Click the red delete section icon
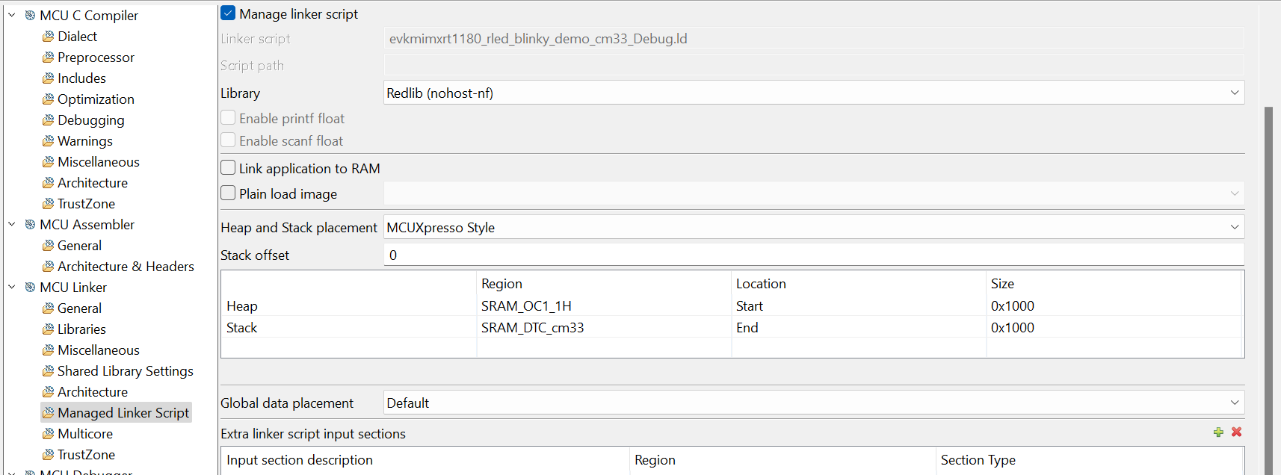Image resolution: width=1281 pixels, height=475 pixels. (x=1237, y=432)
